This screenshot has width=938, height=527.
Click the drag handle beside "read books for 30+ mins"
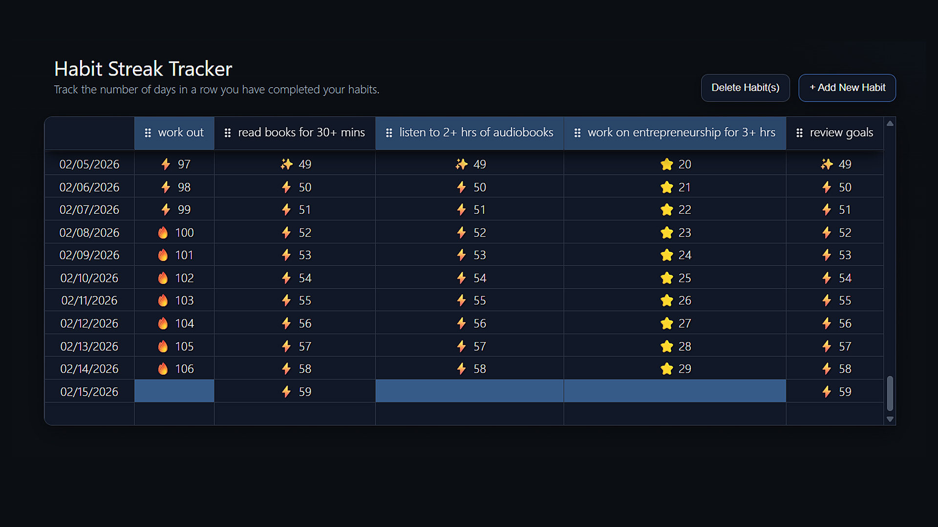tap(228, 132)
